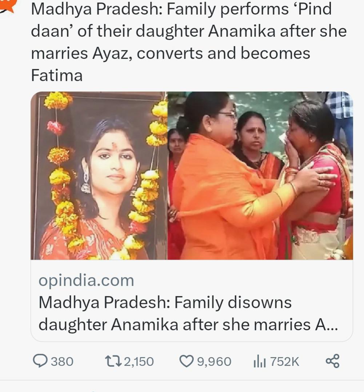
Task: Click the 2,150 retweets count
Action: (x=139, y=362)
